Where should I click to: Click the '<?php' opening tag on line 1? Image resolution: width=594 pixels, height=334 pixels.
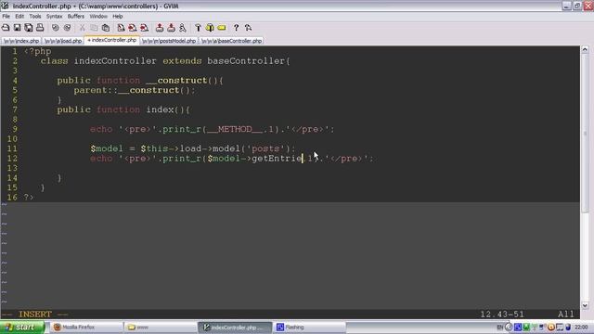click(x=37, y=51)
